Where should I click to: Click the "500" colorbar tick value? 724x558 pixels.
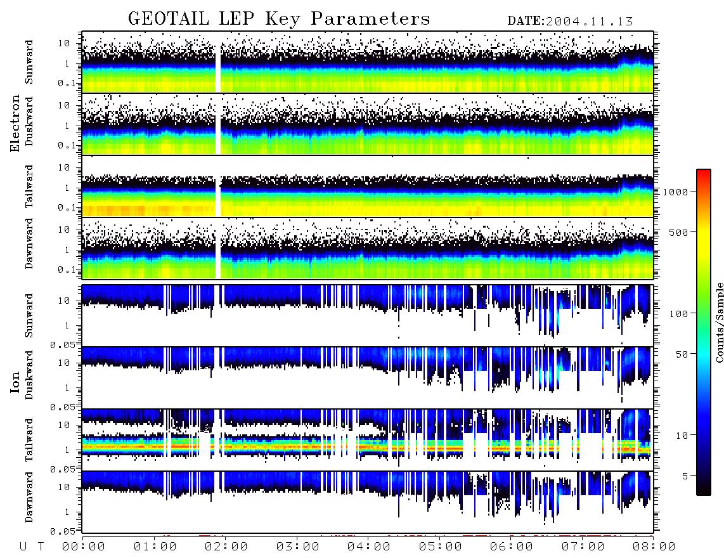pos(679,232)
